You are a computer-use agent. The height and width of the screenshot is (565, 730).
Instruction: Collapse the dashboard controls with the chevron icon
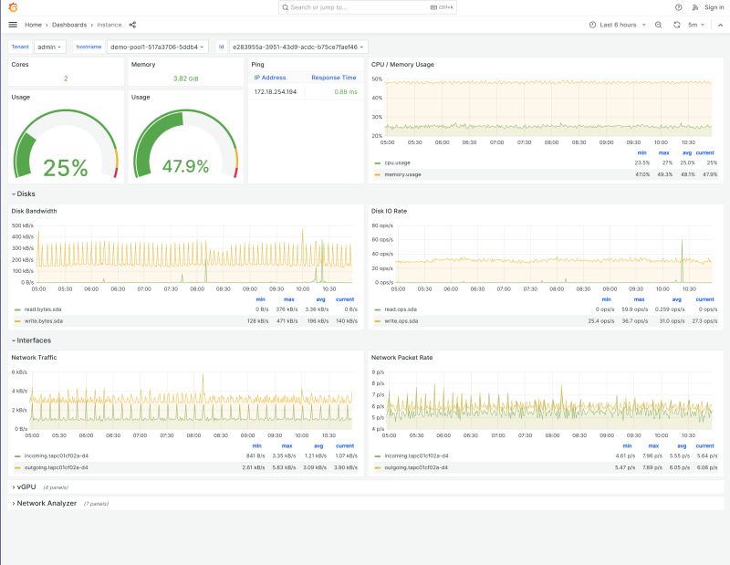pos(720,26)
